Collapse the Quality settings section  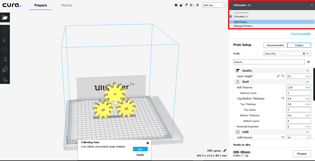pyautogui.click(x=272, y=71)
